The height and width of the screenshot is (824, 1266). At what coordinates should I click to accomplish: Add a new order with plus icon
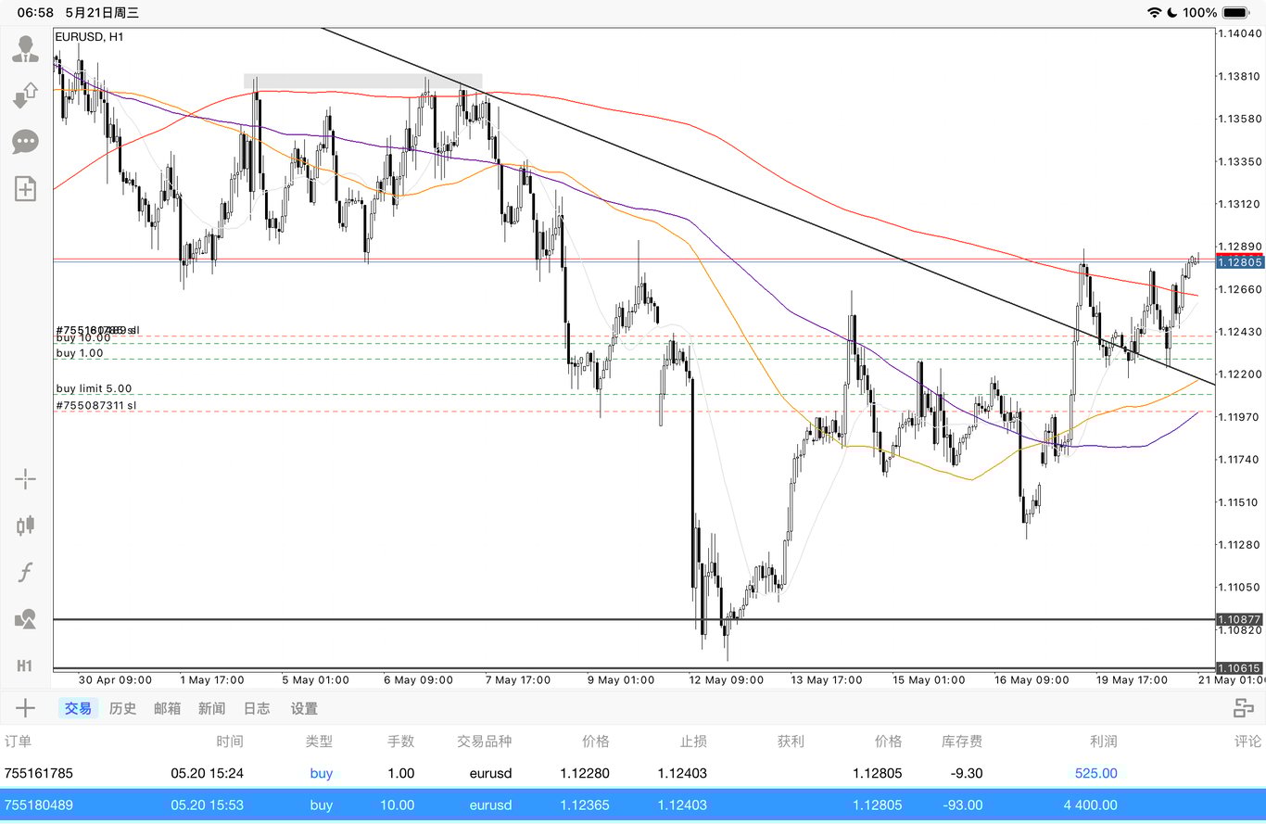(25, 708)
